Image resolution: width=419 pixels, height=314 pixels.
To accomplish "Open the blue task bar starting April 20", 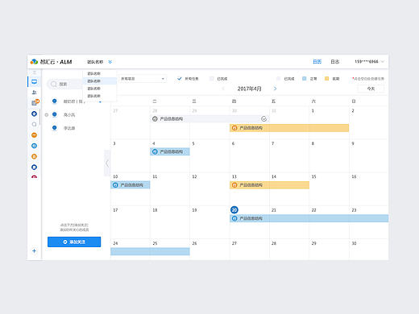I will (x=309, y=218).
